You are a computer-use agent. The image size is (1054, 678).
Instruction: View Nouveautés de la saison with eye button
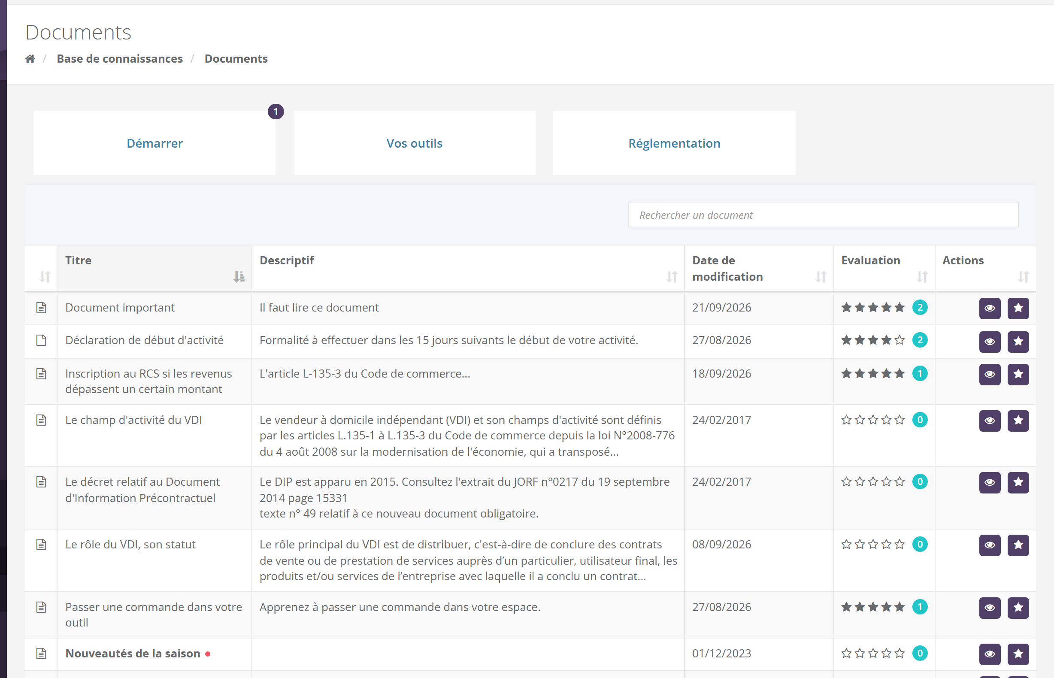coord(990,654)
